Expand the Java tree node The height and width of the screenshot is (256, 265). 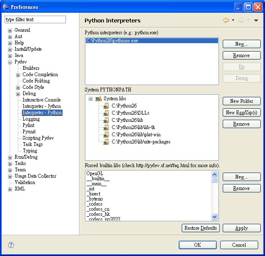pyautogui.click(x=10, y=56)
